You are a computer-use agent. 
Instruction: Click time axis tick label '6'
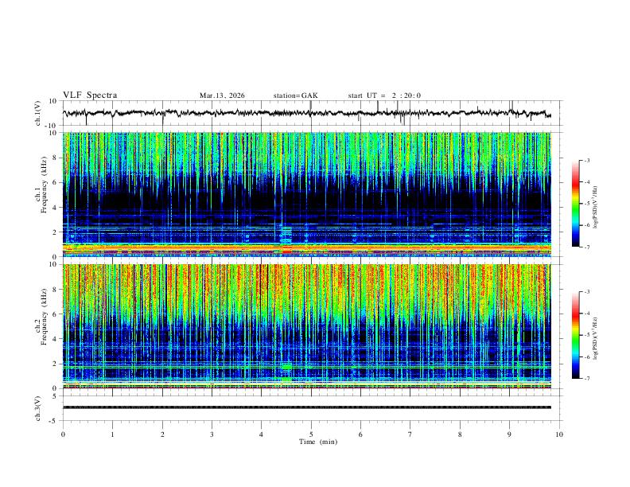click(360, 434)
